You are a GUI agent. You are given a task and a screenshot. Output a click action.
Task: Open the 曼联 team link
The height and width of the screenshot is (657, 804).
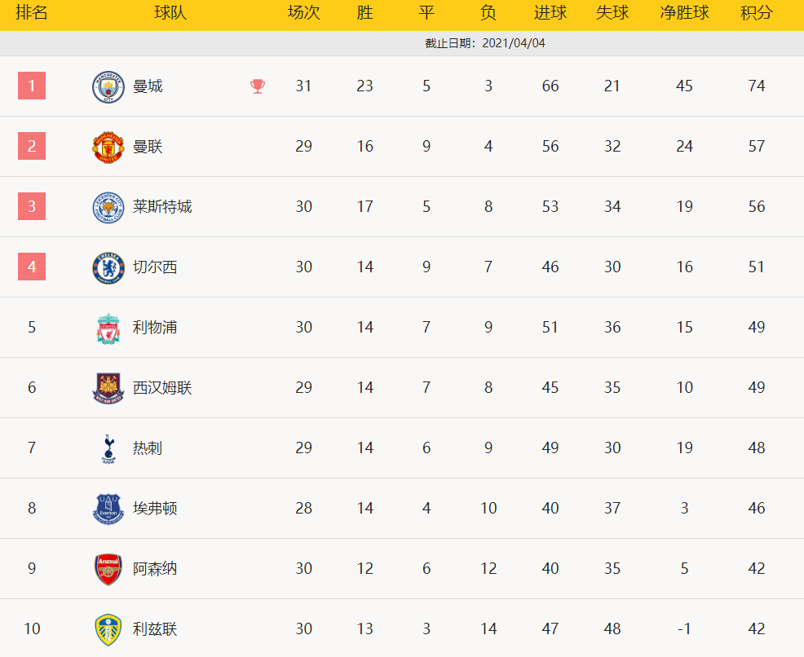point(148,147)
